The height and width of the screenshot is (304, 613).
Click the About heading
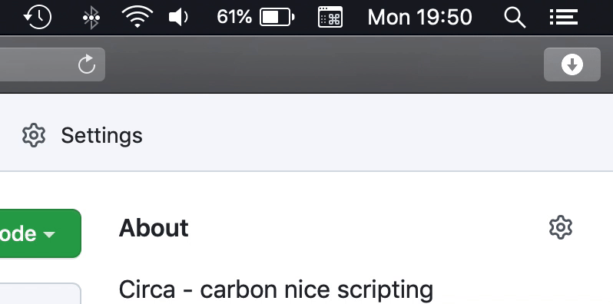click(154, 228)
